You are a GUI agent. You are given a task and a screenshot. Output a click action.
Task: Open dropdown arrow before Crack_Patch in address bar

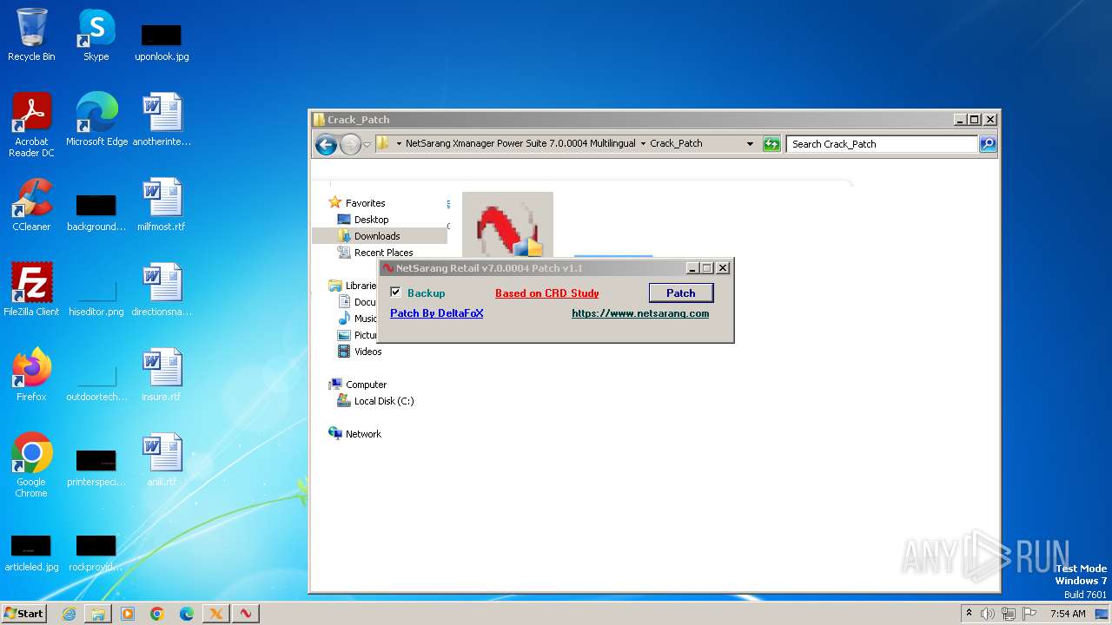point(643,143)
